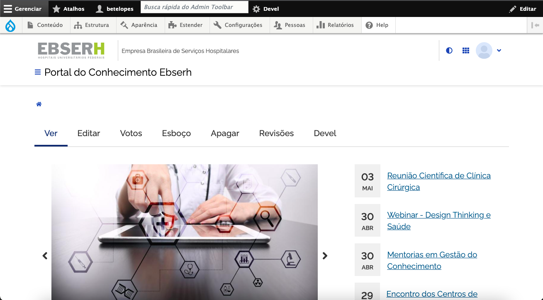
Task: Open the betelopes user menu
Action: (x=115, y=9)
